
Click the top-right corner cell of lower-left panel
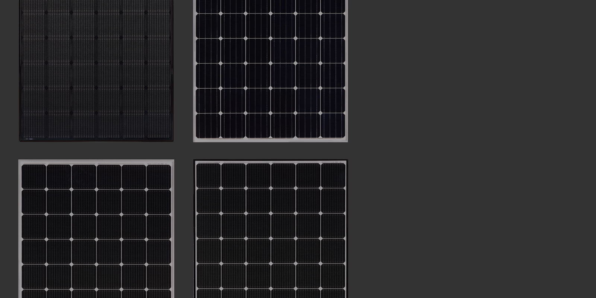[158, 177]
